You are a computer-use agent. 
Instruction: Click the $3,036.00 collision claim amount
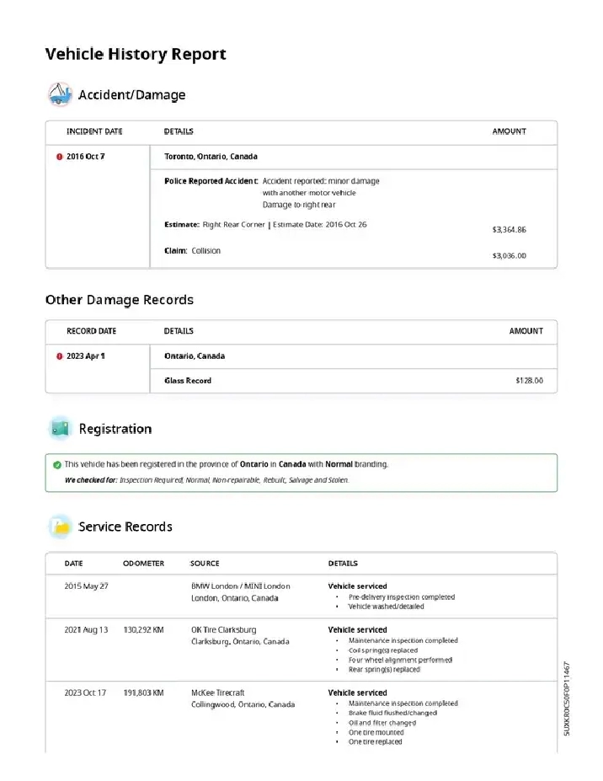click(509, 255)
